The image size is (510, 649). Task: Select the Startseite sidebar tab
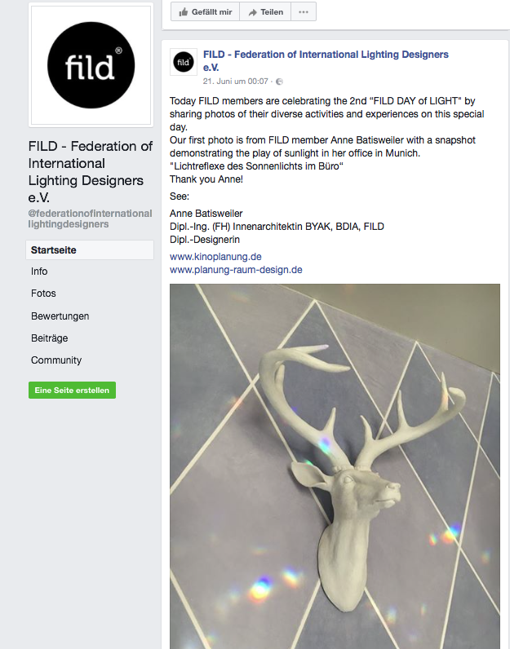pyautogui.click(x=90, y=250)
